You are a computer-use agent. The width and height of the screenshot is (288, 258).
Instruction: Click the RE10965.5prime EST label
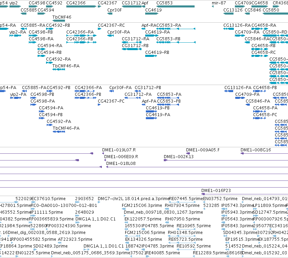pos(194,226)
